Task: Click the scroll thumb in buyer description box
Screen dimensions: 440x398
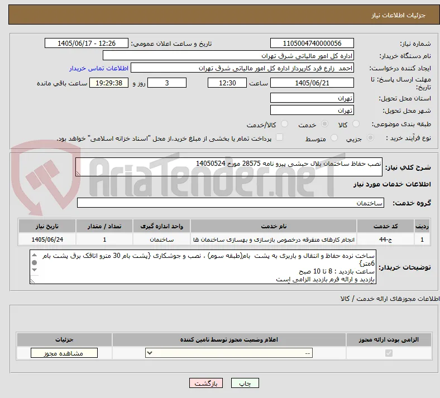Action: (34, 262)
